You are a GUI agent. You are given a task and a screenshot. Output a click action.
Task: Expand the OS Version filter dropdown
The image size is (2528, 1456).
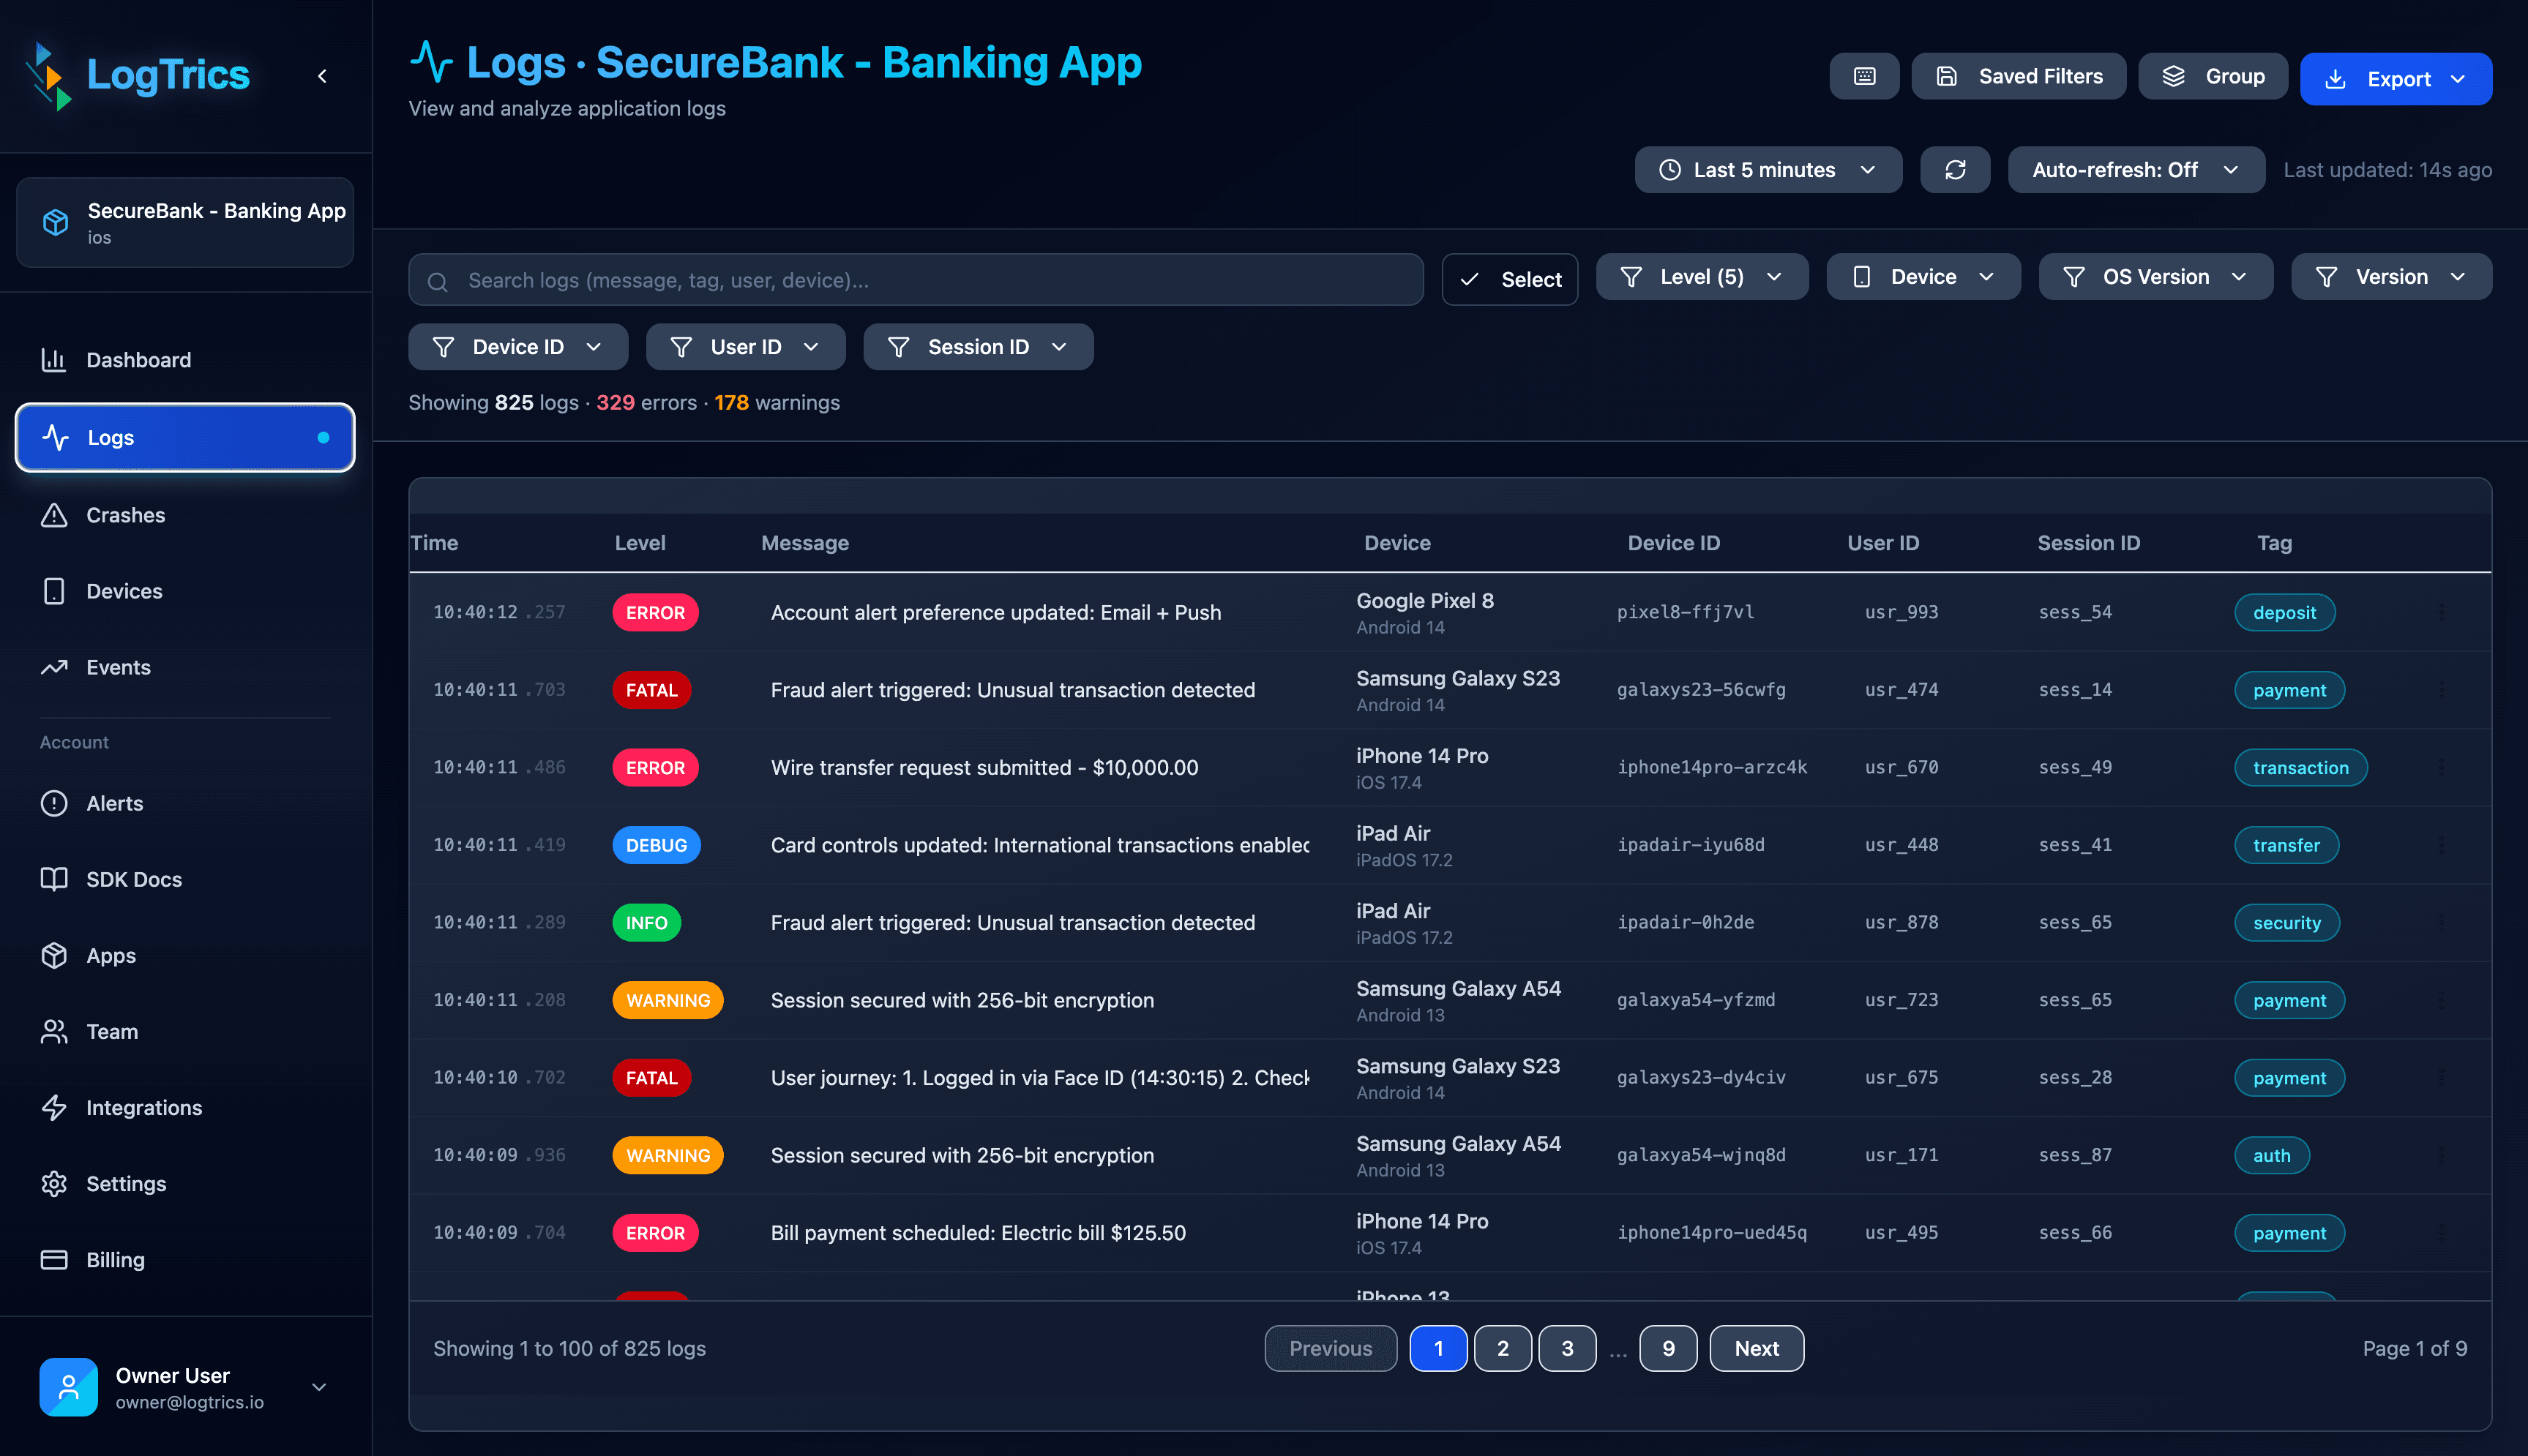point(2156,276)
